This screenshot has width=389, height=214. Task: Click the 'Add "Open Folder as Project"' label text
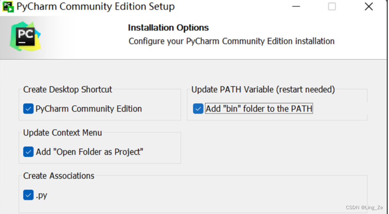tap(89, 152)
